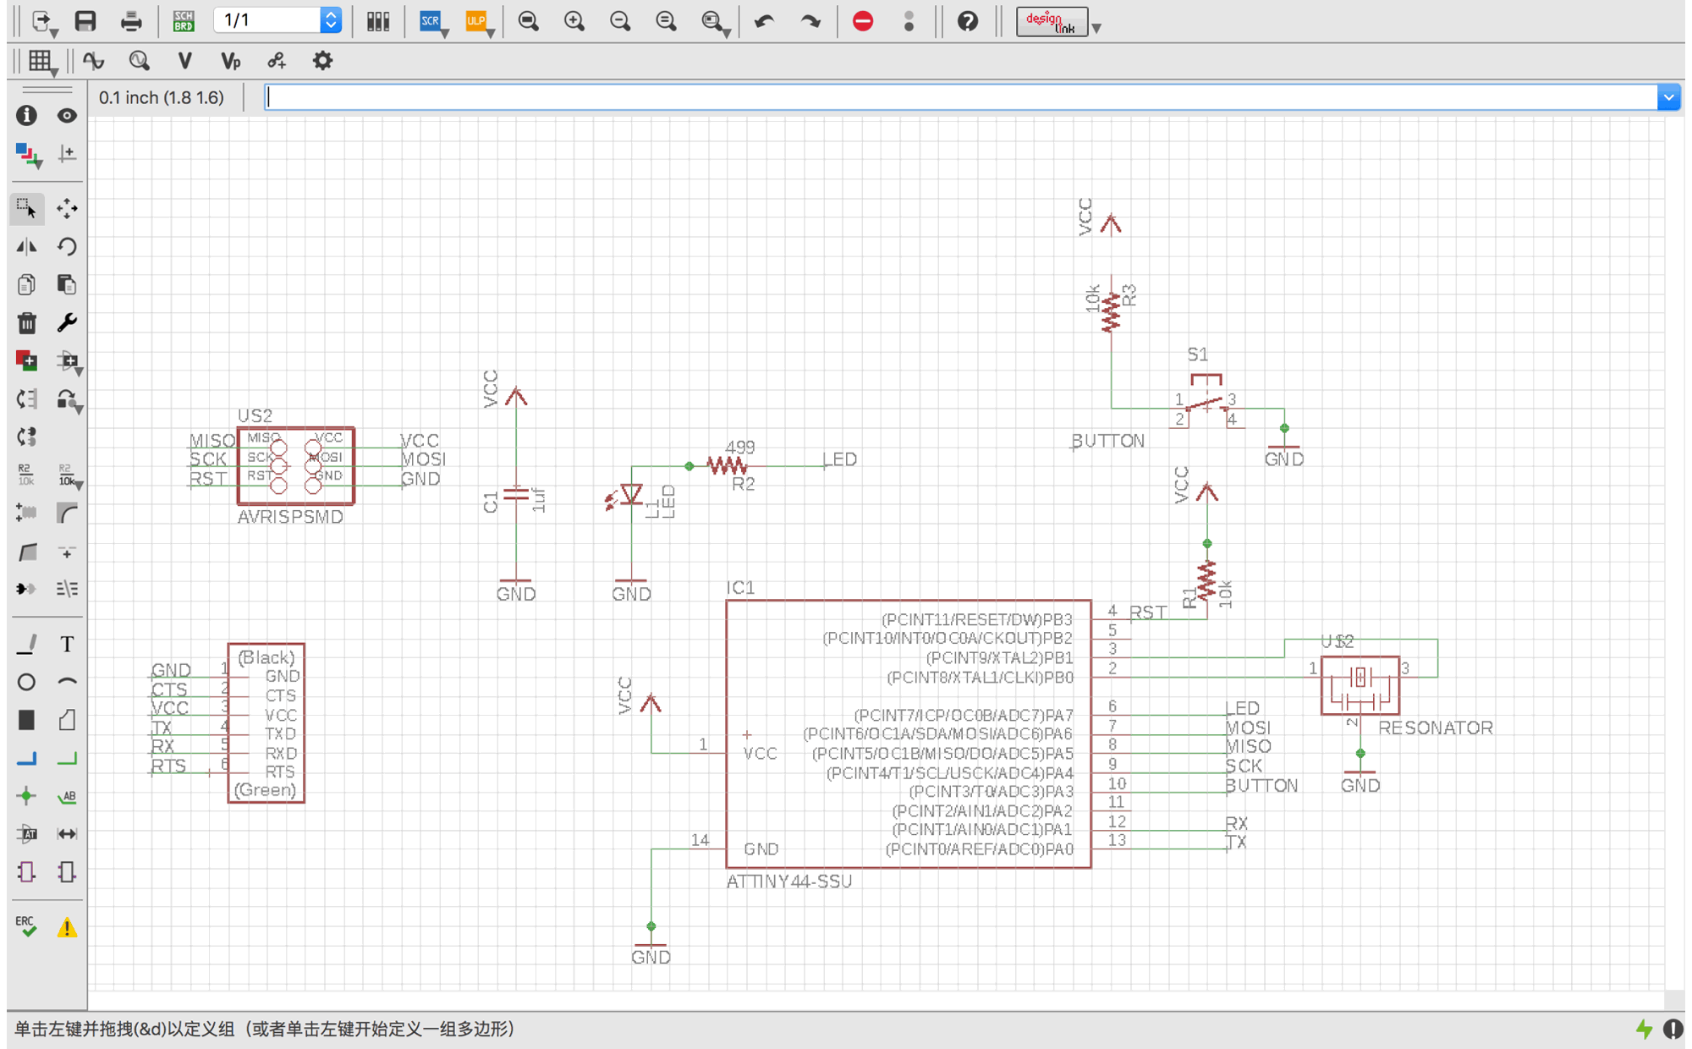Click the Add Part icon
The width and height of the screenshot is (1692, 1049).
(x=26, y=361)
